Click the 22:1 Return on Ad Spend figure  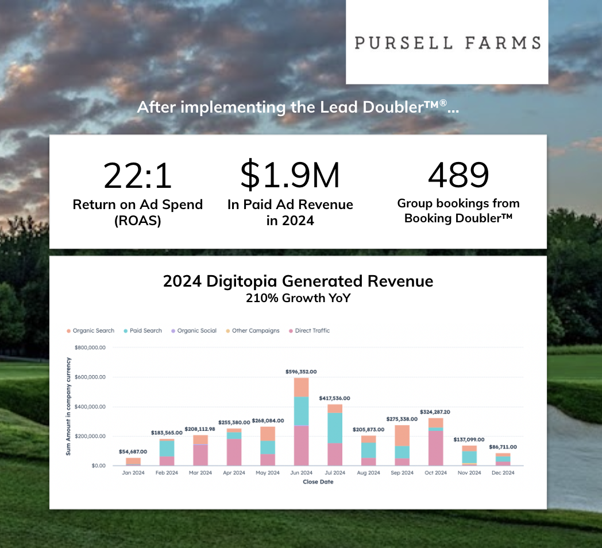pyautogui.click(x=138, y=176)
